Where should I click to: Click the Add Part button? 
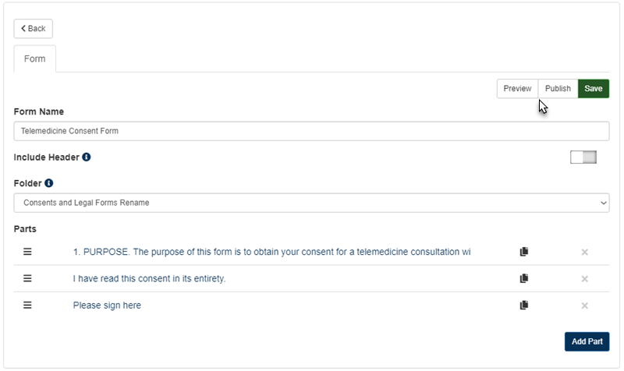[x=587, y=341]
